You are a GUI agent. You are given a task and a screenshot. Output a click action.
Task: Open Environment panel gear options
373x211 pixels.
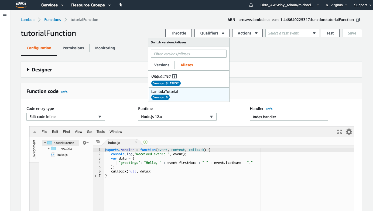pyautogui.click(x=85, y=143)
